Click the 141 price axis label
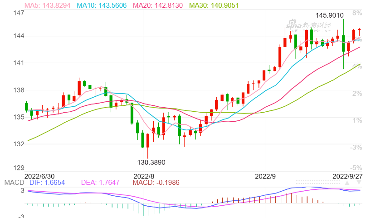 pyautogui.click(x=19, y=63)
